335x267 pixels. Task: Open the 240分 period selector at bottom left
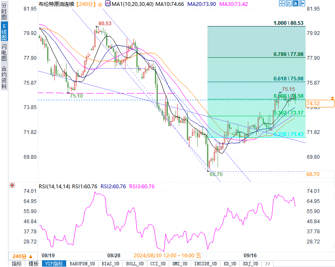pos(23,256)
